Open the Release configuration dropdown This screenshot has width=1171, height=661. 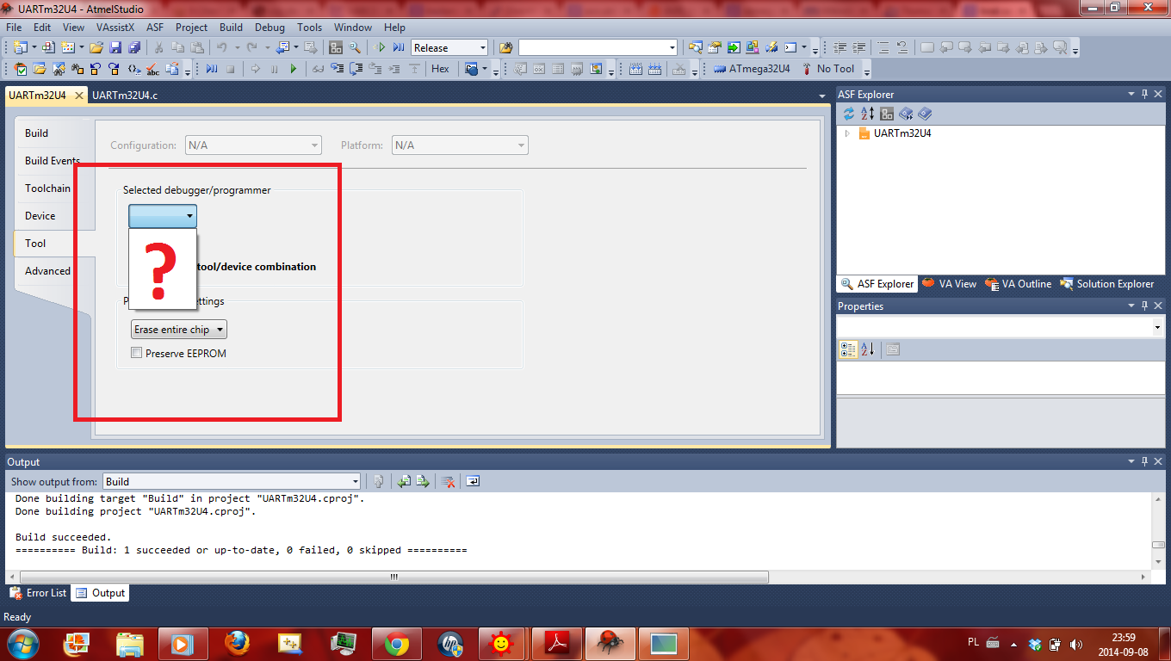pyautogui.click(x=449, y=47)
